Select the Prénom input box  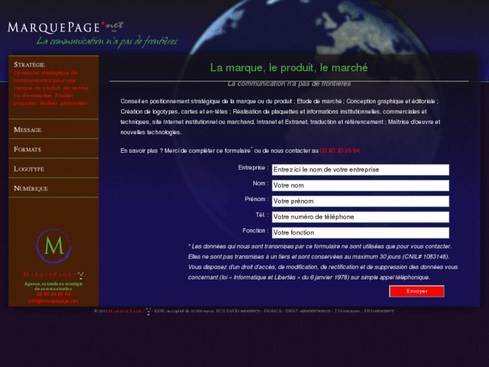coord(361,201)
